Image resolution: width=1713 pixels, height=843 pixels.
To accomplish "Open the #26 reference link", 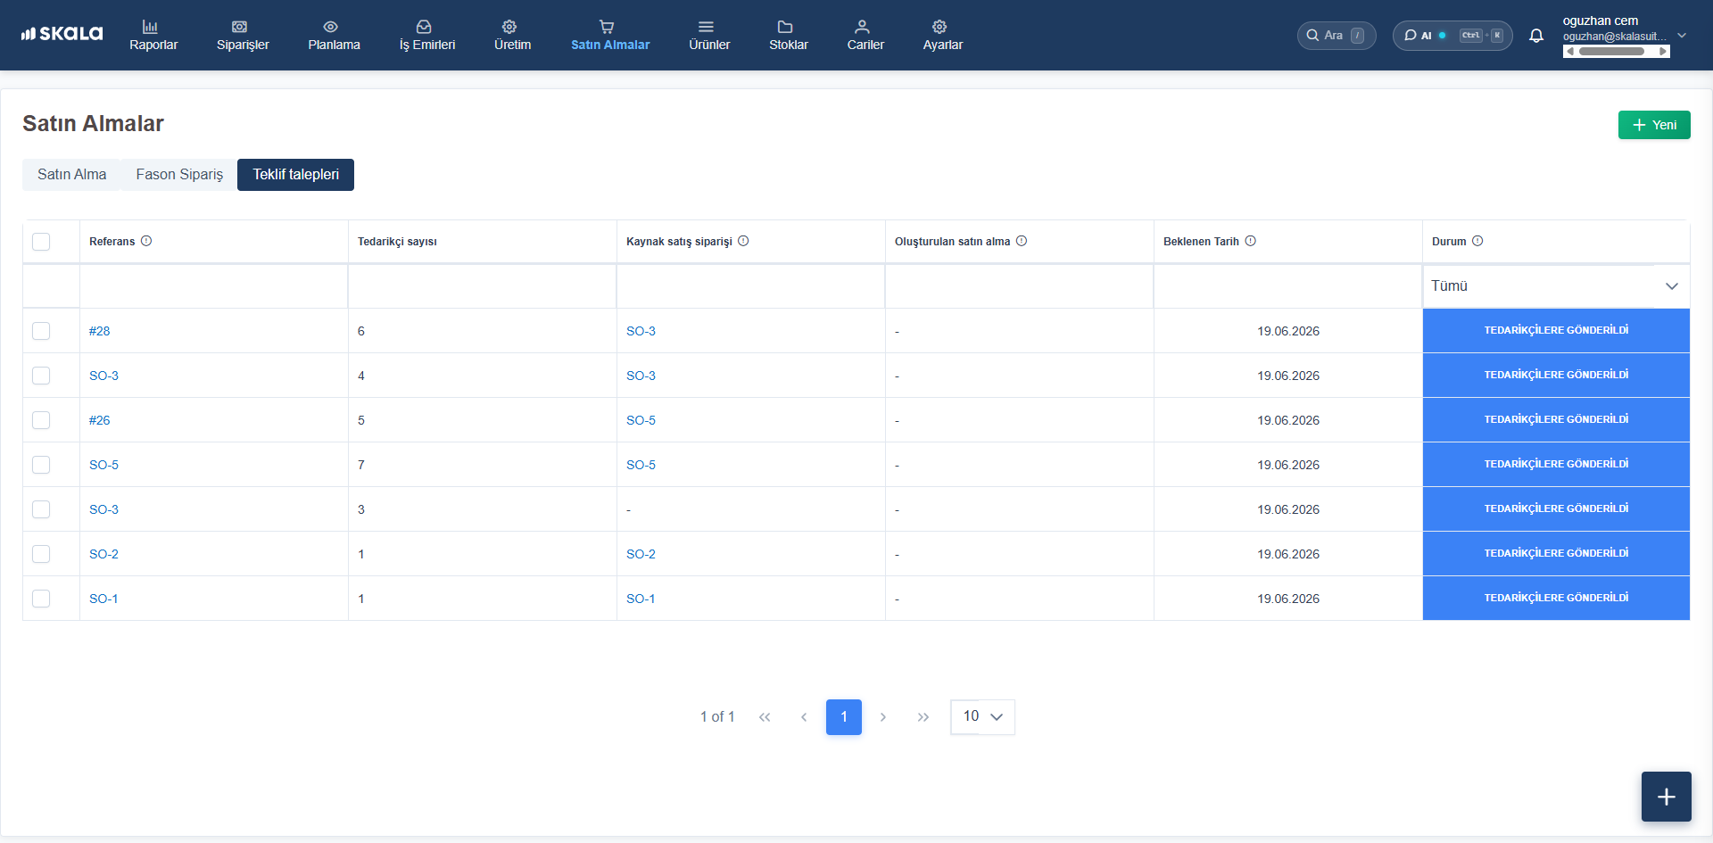I will click(100, 420).
